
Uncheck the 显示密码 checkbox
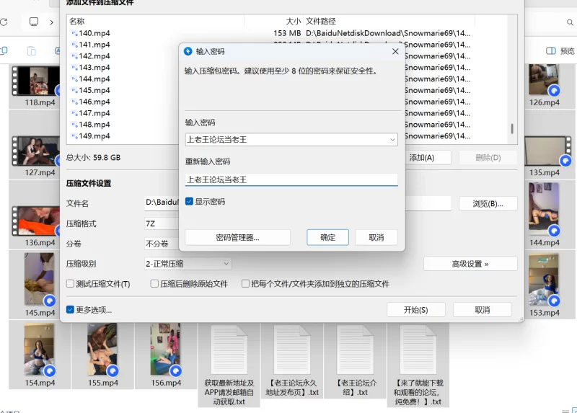point(189,202)
